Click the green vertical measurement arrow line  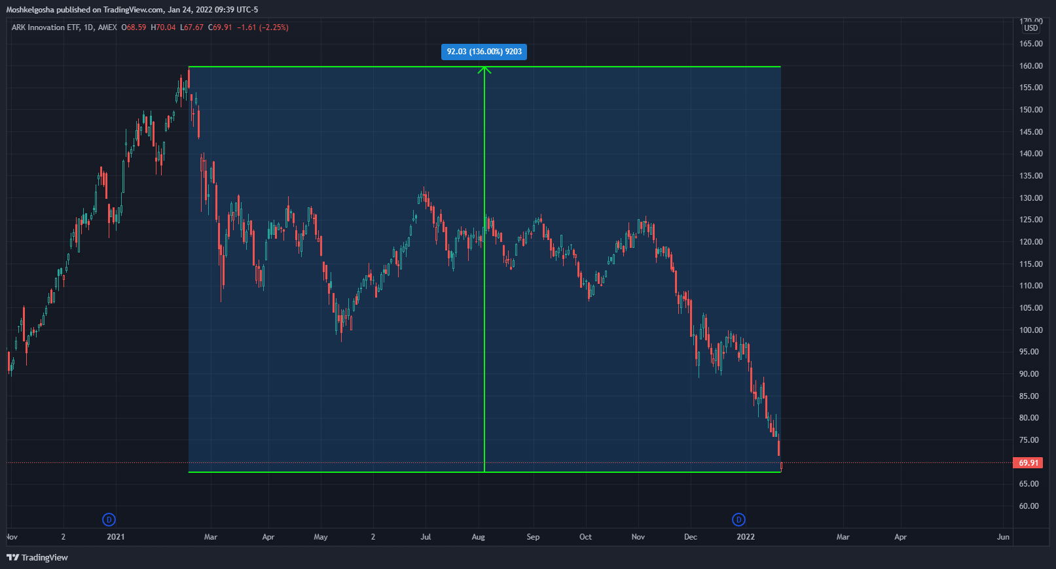pyautogui.click(x=484, y=269)
